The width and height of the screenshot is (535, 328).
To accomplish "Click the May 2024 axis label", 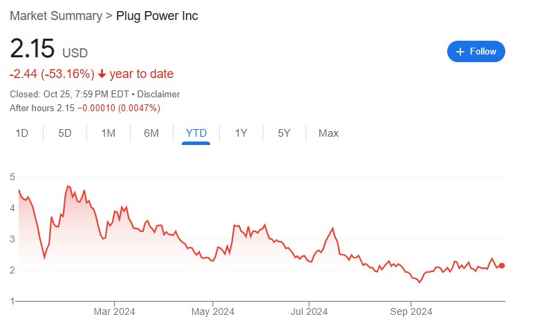I will click(213, 312).
